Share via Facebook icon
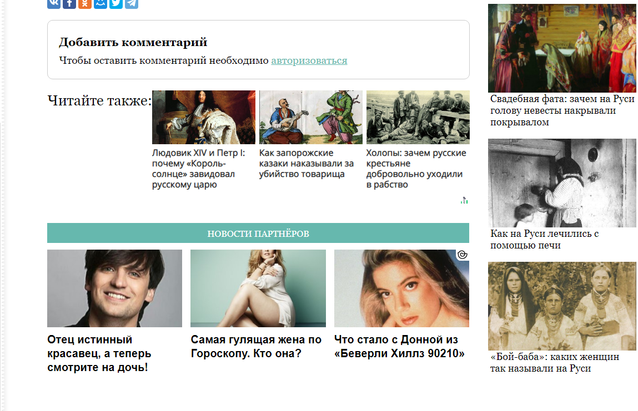The height and width of the screenshot is (411, 638). (69, 3)
